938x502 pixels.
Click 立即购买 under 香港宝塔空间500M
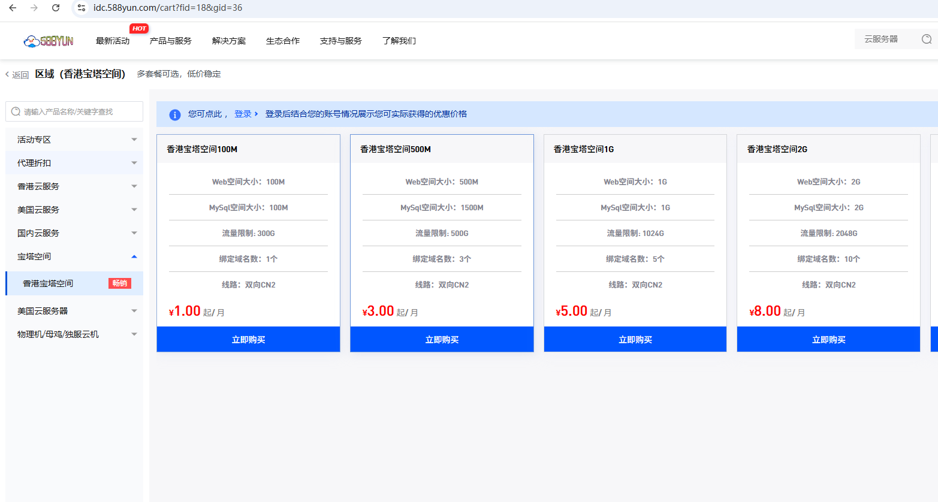[x=441, y=339]
